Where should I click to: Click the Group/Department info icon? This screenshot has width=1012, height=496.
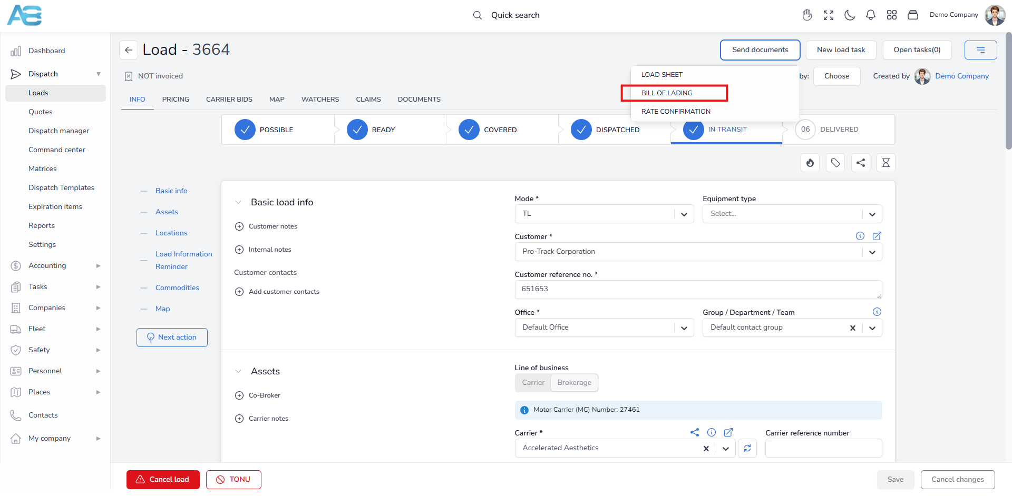point(877,312)
